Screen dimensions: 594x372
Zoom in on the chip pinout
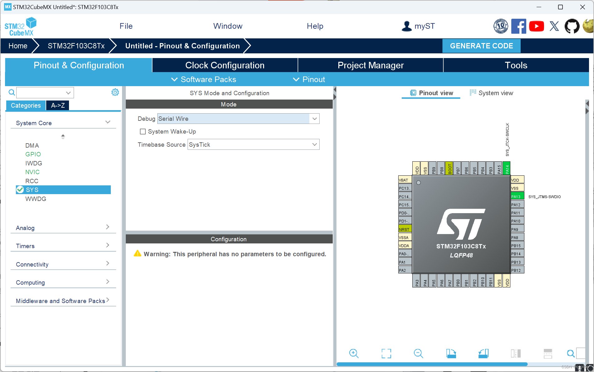click(354, 353)
